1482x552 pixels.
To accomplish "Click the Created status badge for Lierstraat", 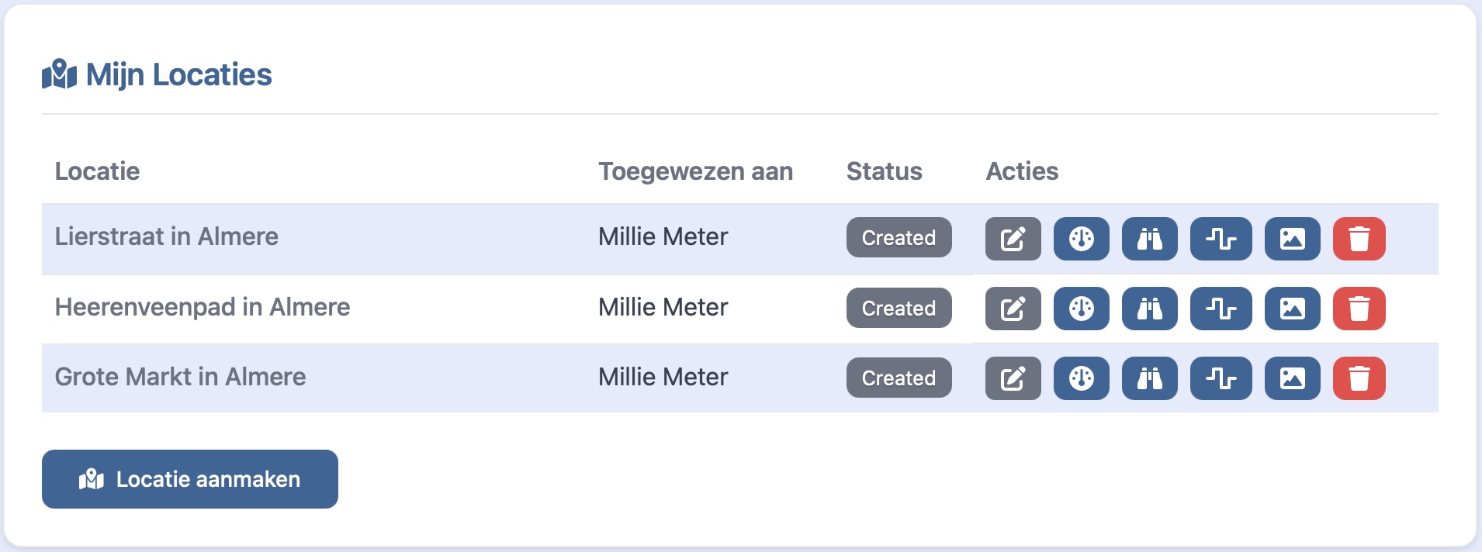I will click(x=899, y=238).
